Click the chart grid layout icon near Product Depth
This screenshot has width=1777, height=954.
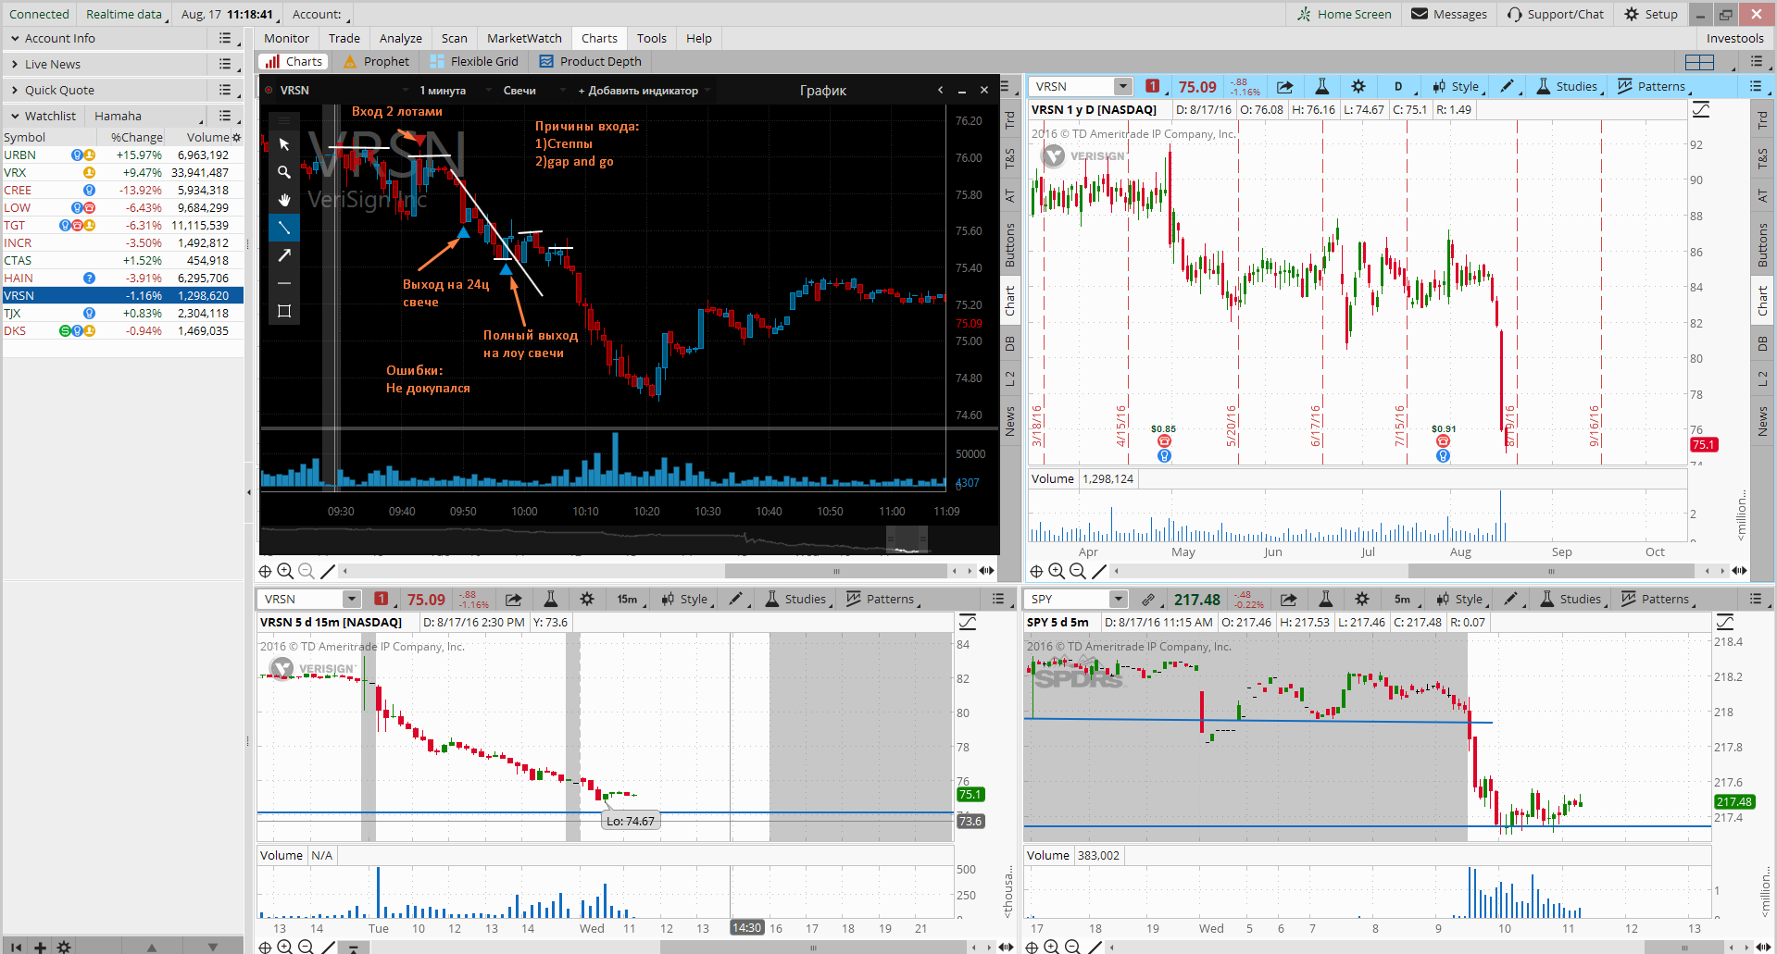(x=1699, y=62)
